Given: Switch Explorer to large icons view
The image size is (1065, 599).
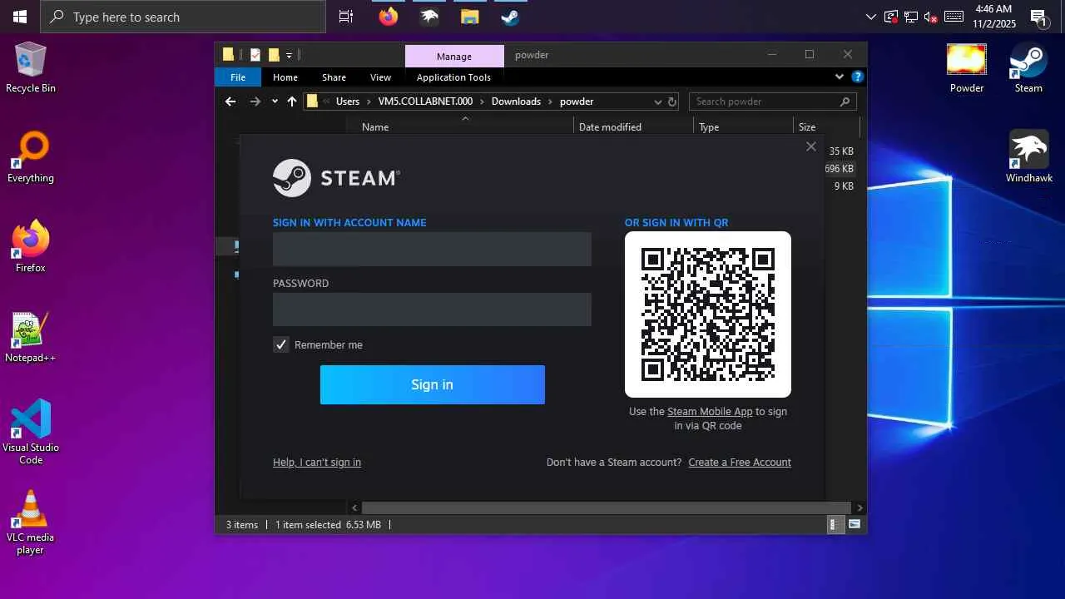Looking at the screenshot, I should point(854,525).
